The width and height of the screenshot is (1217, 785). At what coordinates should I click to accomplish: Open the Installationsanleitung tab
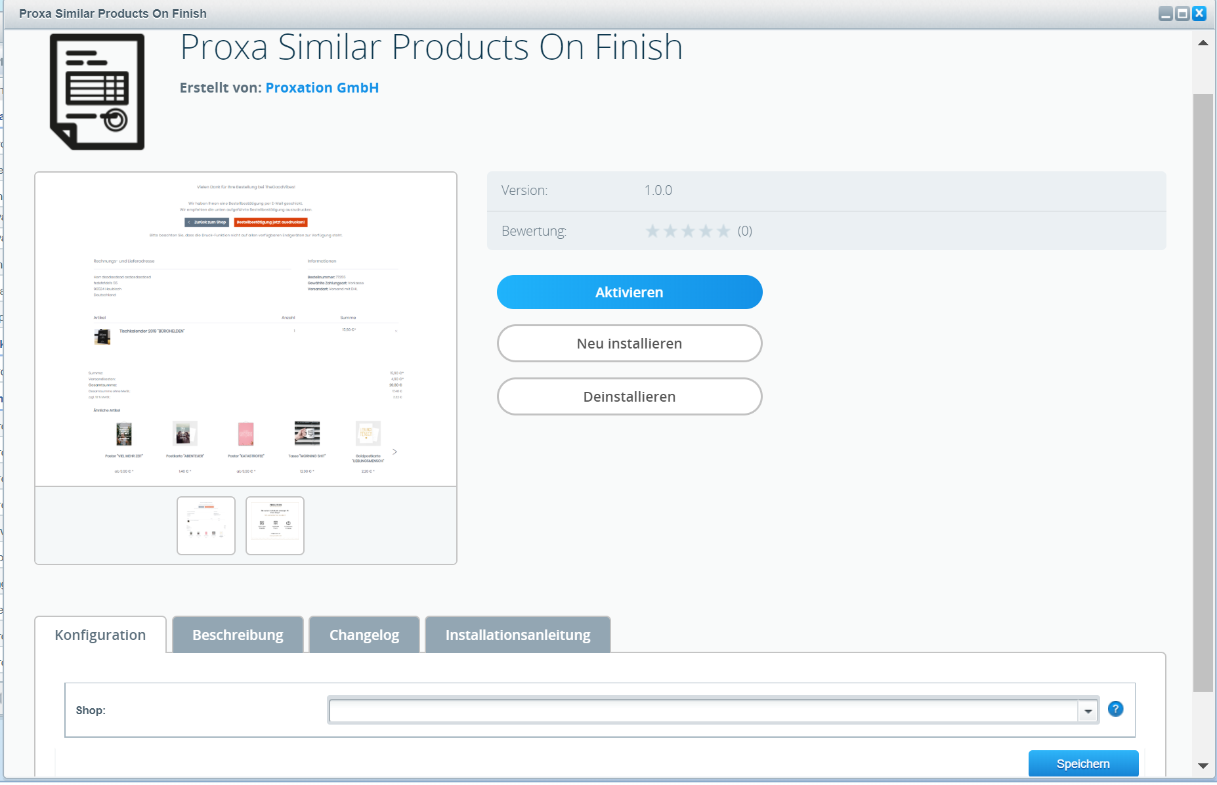(518, 635)
